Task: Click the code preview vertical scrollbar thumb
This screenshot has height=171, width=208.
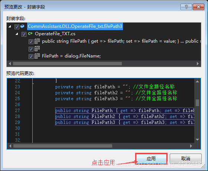Action: [x=197, y=103]
